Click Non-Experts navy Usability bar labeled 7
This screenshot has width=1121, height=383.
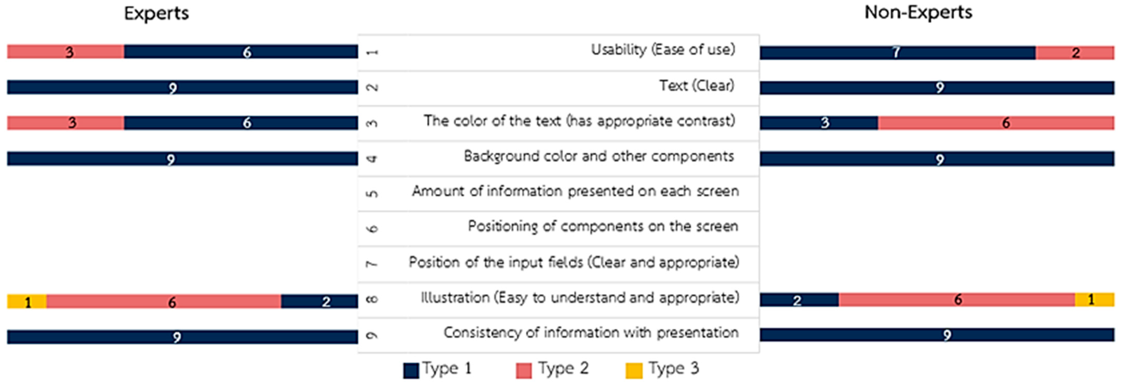(897, 53)
